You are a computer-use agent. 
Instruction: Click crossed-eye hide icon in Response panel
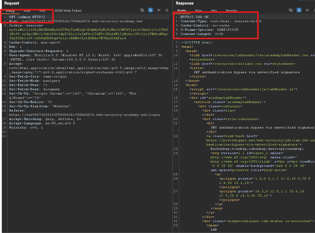coord(291,10)
